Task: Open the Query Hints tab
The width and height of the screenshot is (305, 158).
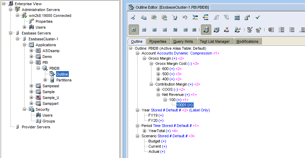Action: (183, 41)
